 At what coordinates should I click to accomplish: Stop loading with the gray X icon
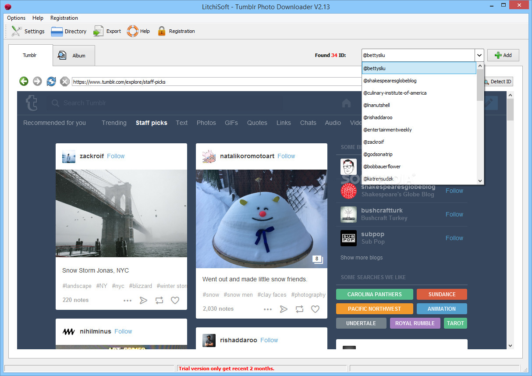64,82
